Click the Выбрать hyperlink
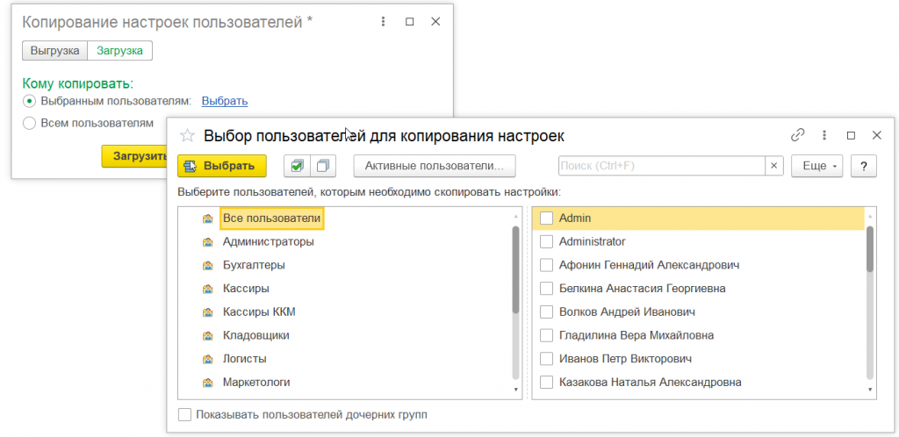 225,101
